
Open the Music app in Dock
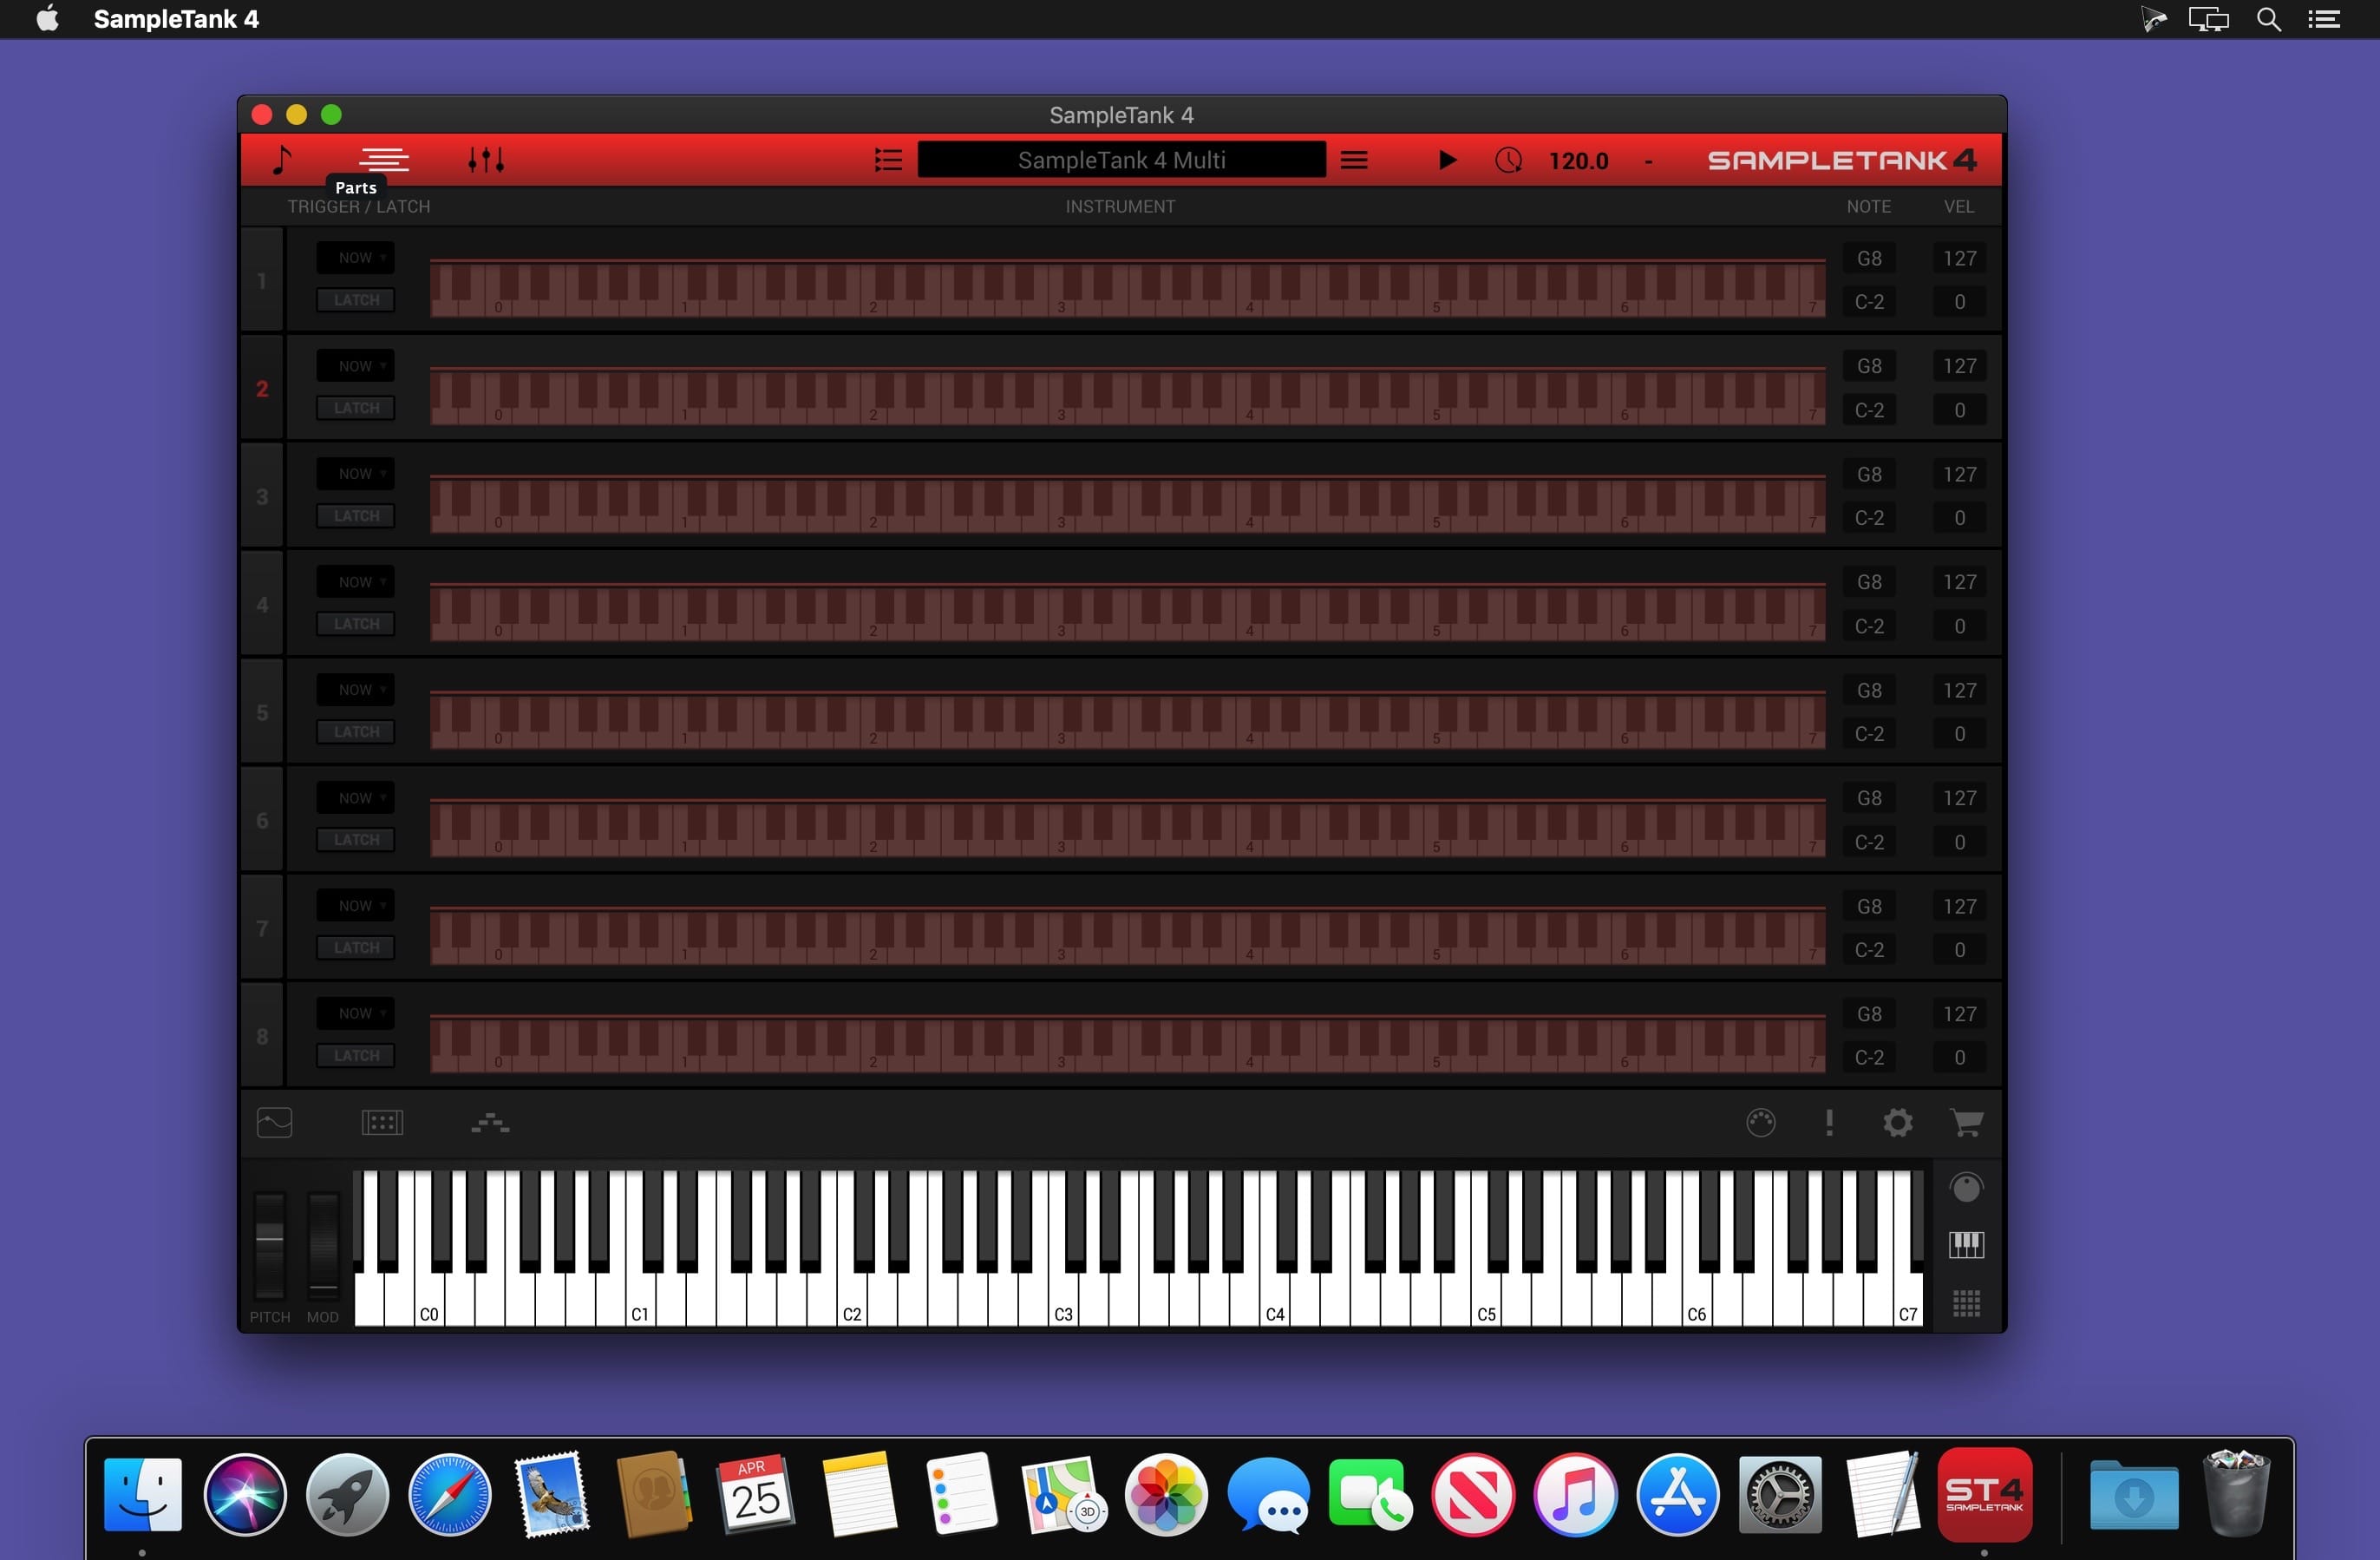click(1575, 1495)
